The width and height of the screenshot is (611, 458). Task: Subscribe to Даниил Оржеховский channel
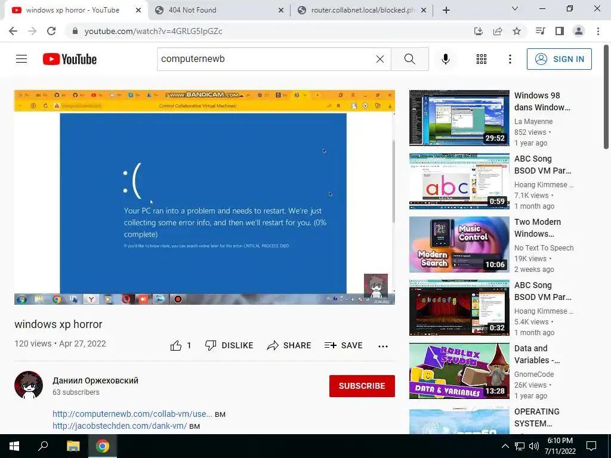[x=362, y=386]
